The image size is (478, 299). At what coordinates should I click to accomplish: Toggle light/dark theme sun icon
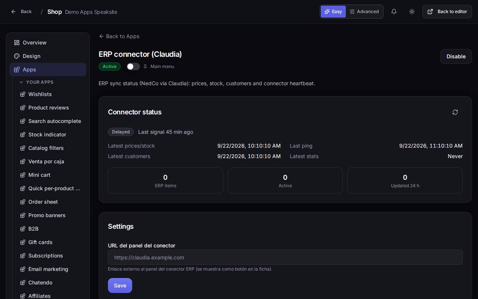tap(412, 12)
